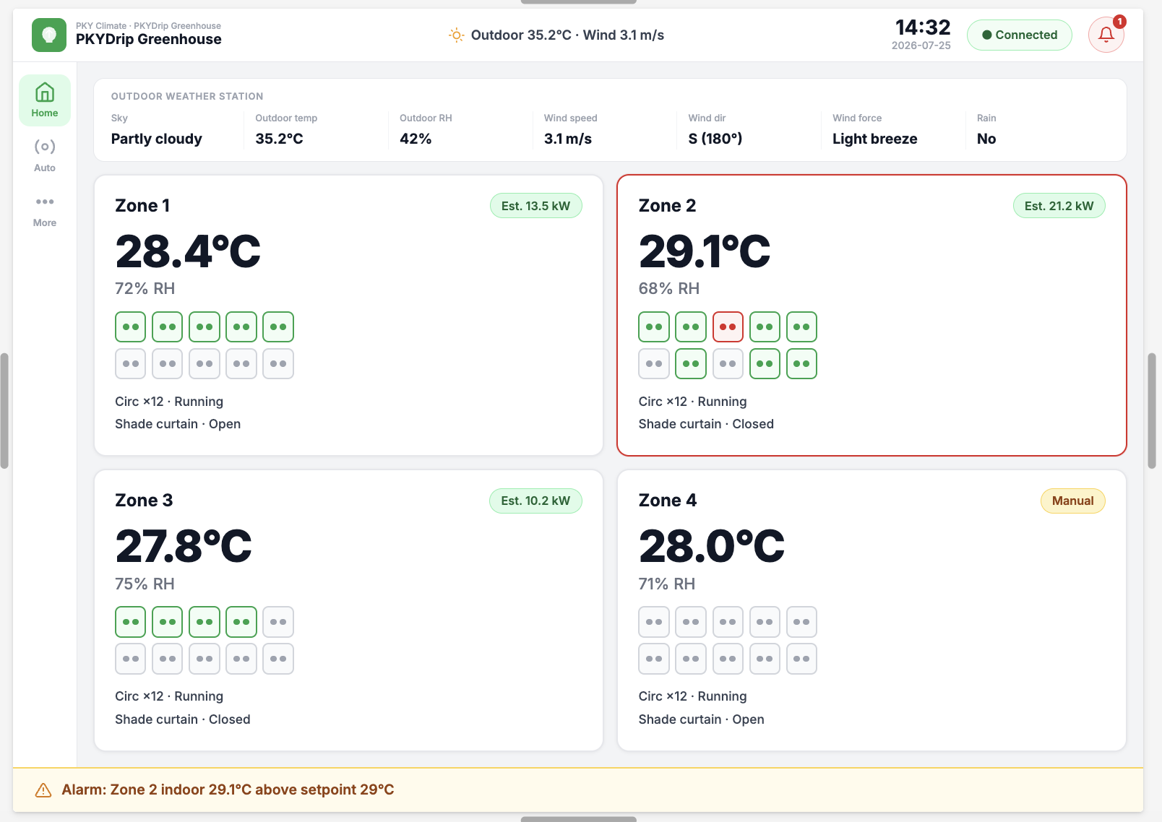The width and height of the screenshot is (1162, 822).
Task: Select Zone 2 temperature 29.1°C
Action: [705, 251]
